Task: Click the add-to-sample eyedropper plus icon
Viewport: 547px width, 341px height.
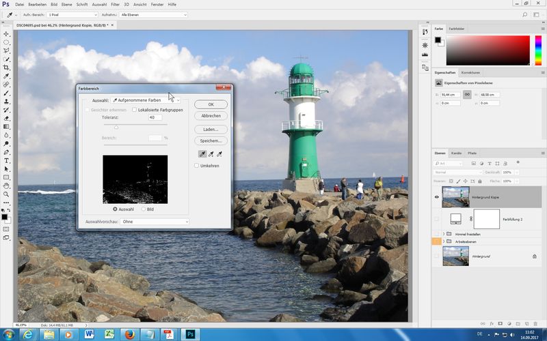Action: point(210,154)
